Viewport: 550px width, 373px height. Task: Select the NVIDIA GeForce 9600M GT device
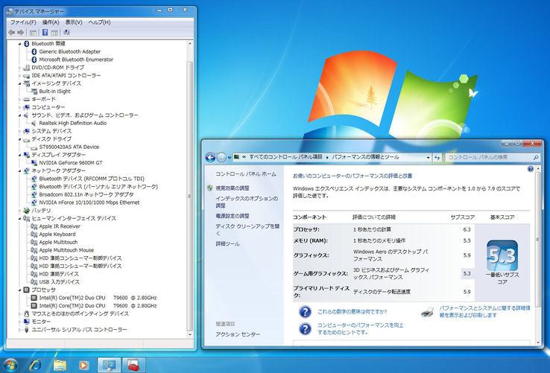click(x=72, y=163)
